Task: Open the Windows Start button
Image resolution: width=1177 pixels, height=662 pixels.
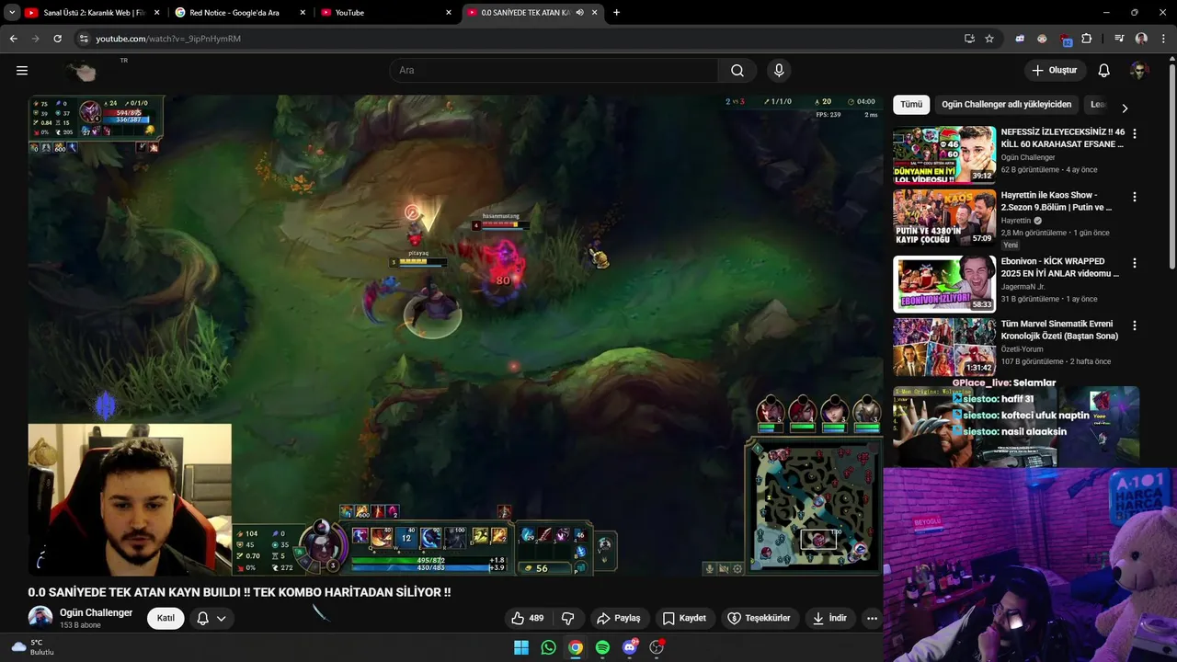Action: click(x=521, y=647)
